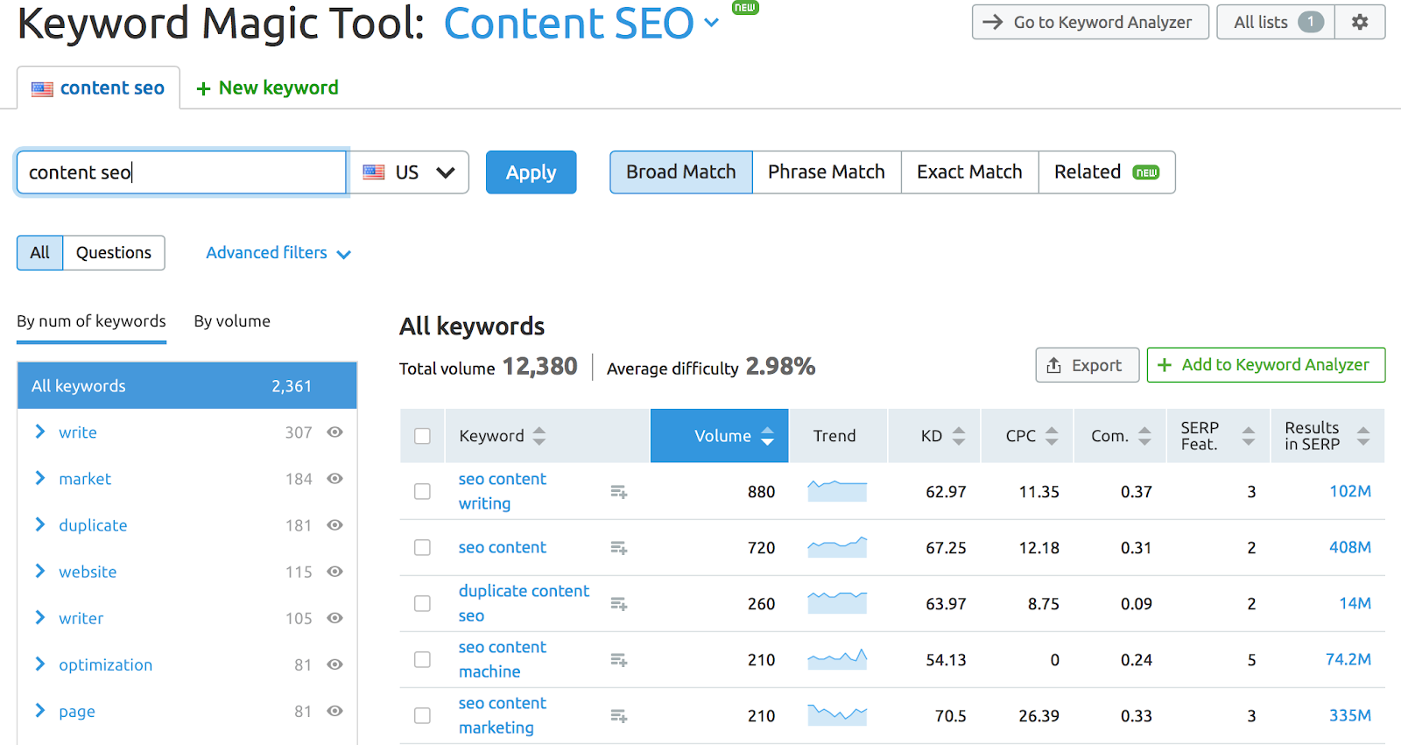The height and width of the screenshot is (745, 1401).
Task: Expand the optimization keyword group
Action: tap(39, 664)
